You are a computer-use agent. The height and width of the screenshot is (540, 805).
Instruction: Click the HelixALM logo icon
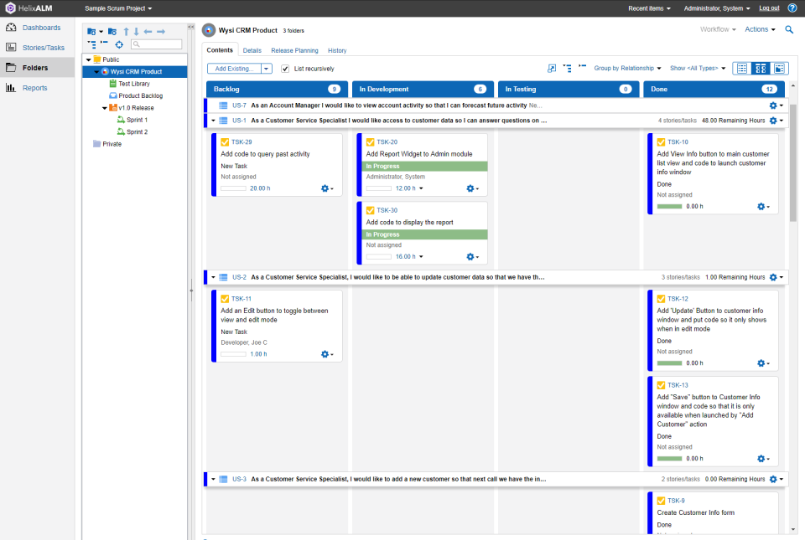tap(10, 8)
